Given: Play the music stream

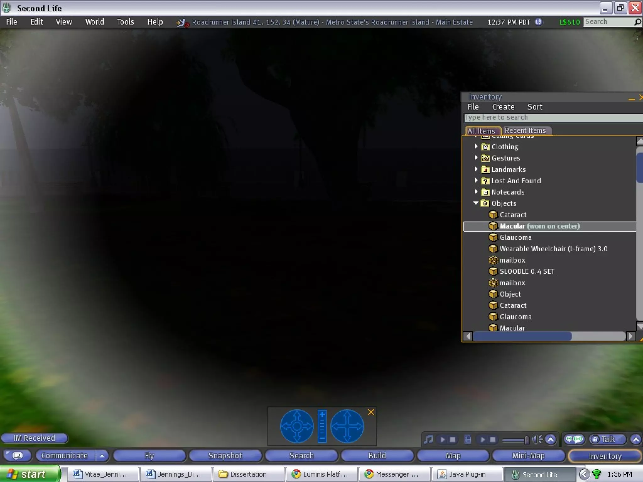Looking at the screenshot, I should [x=442, y=440].
